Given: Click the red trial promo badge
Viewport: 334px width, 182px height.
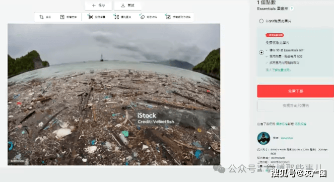Looking at the screenshot, I should coord(275,35).
